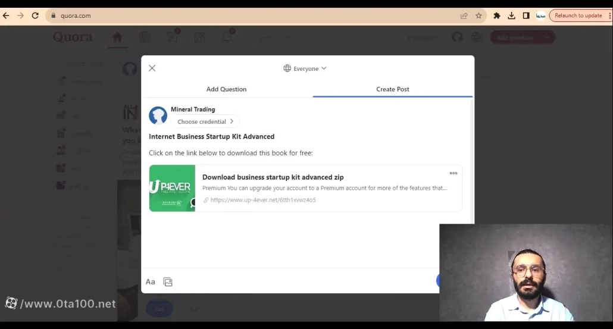
Task: Click the Mineral Trading profile avatar
Action: coord(158,115)
